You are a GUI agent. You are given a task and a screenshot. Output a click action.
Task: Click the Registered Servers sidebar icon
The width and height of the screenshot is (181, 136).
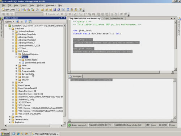[2, 19]
